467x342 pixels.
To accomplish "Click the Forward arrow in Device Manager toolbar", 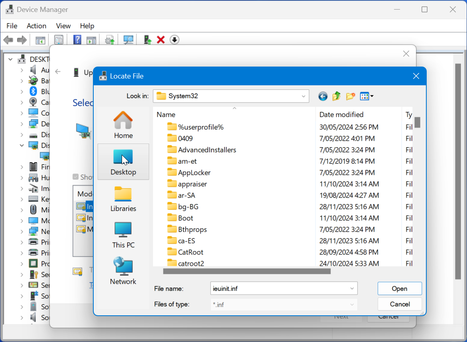I will (22, 39).
